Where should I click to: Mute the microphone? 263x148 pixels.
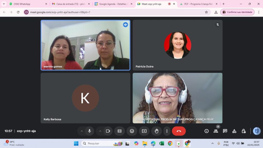click(89, 131)
